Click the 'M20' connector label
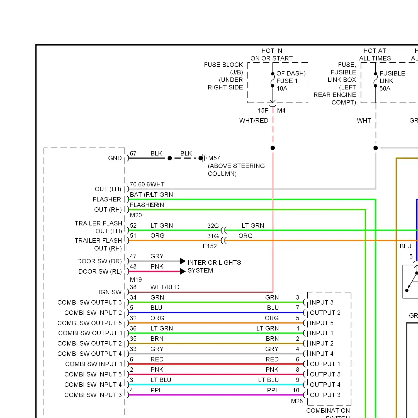 pos(136,215)
